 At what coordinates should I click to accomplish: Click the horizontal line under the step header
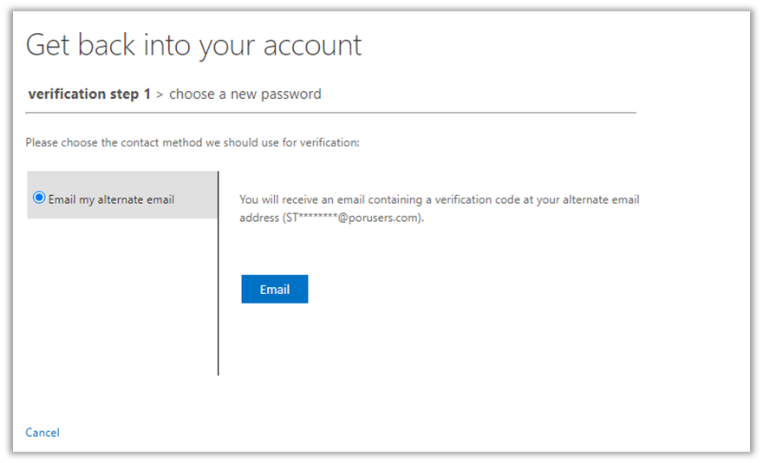click(x=331, y=113)
